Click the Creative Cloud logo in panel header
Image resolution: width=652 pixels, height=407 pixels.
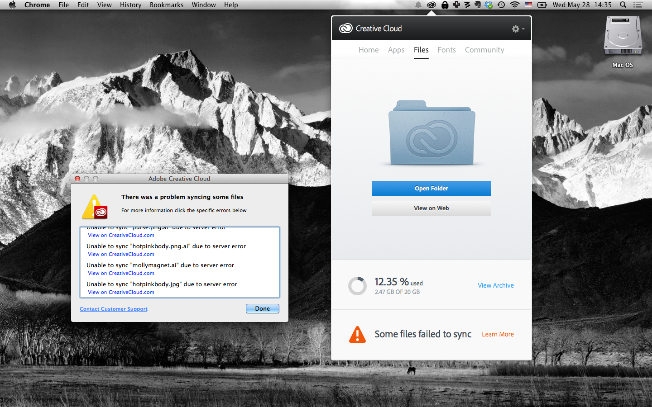[346, 28]
